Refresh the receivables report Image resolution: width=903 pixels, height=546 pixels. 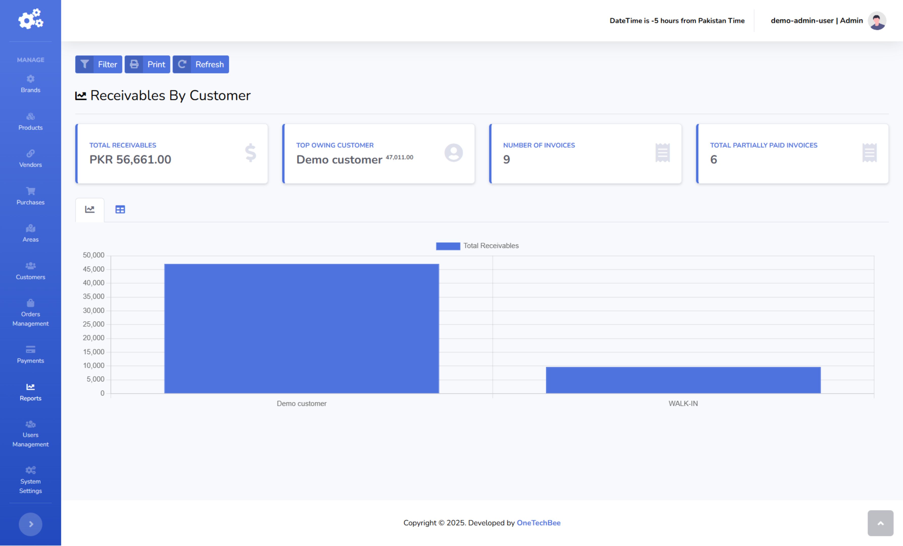tap(201, 64)
